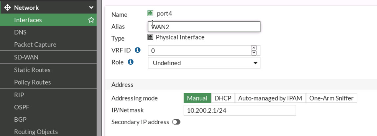Increase VRF ID with up arrow
Viewport: 377px width, 136px height.
click(254, 48)
